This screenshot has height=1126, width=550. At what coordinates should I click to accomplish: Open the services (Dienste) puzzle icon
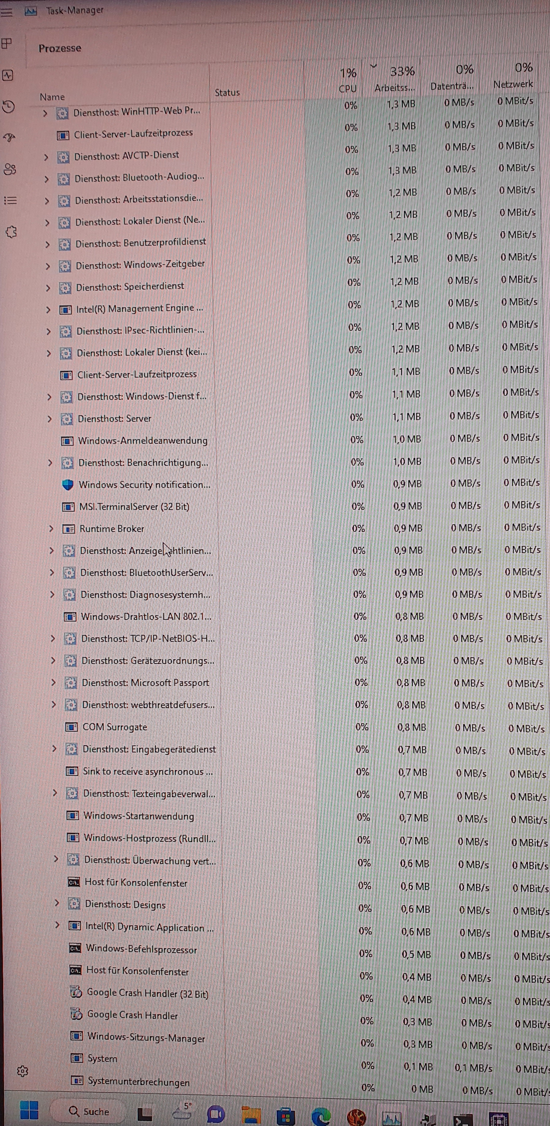(x=11, y=232)
